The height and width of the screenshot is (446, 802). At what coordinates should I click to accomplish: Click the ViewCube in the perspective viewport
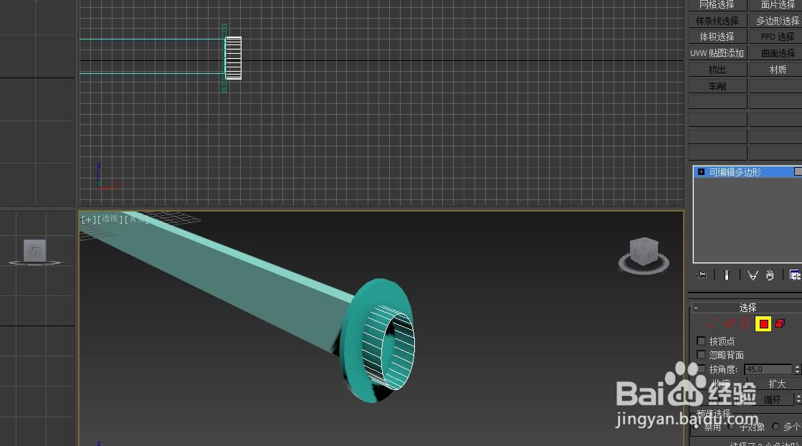coord(643,252)
